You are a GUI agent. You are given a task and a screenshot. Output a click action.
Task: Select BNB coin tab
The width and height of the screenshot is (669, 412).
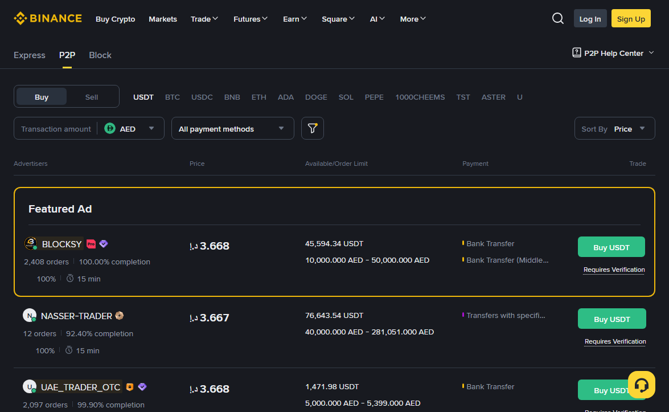click(x=232, y=97)
